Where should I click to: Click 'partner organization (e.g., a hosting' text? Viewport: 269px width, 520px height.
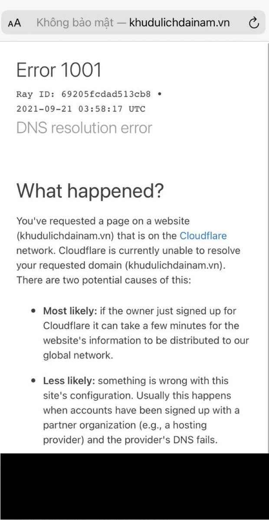[125, 425]
